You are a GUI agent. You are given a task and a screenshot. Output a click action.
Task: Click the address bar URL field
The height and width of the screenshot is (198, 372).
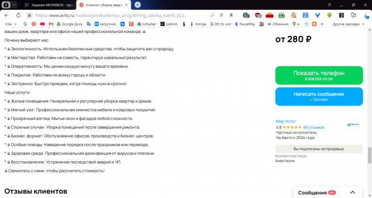[111, 15]
